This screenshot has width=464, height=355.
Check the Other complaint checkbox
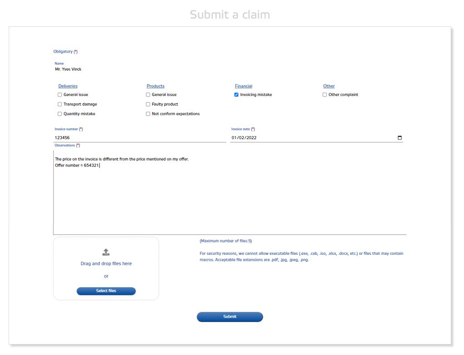(324, 95)
